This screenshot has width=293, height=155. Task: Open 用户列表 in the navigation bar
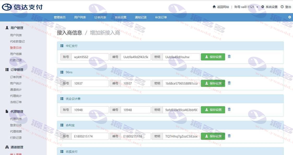click(80, 17)
